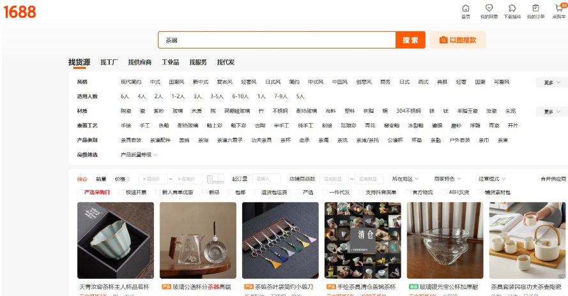Click the 价格 sort label
The width and height of the screenshot is (568, 296).
point(120,179)
